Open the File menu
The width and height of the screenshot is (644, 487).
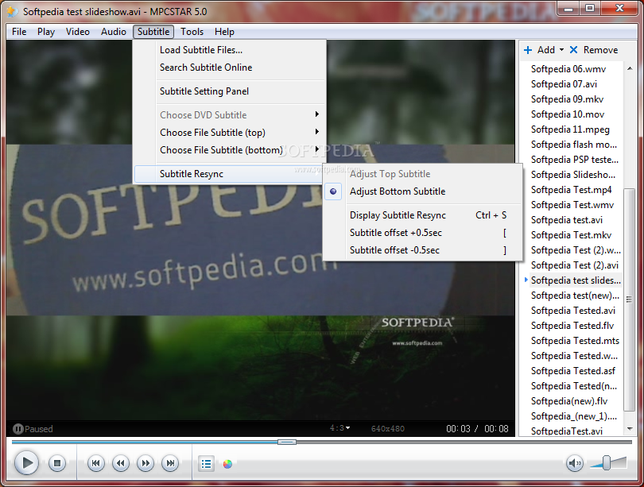19,32
